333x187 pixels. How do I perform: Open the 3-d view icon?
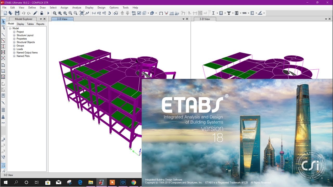94,13
